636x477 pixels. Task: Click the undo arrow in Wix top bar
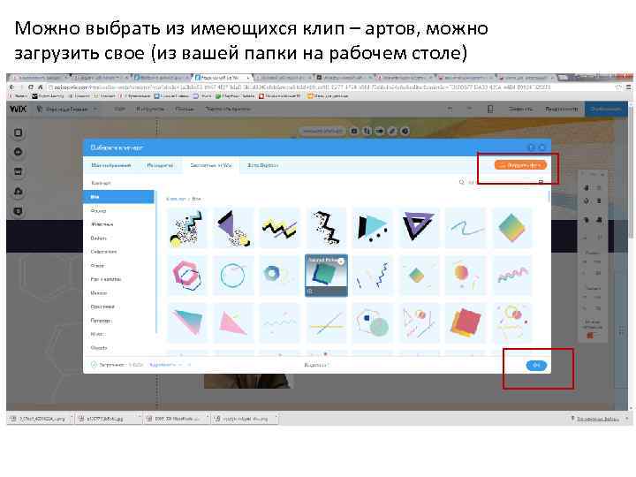(x=450, y=109)
